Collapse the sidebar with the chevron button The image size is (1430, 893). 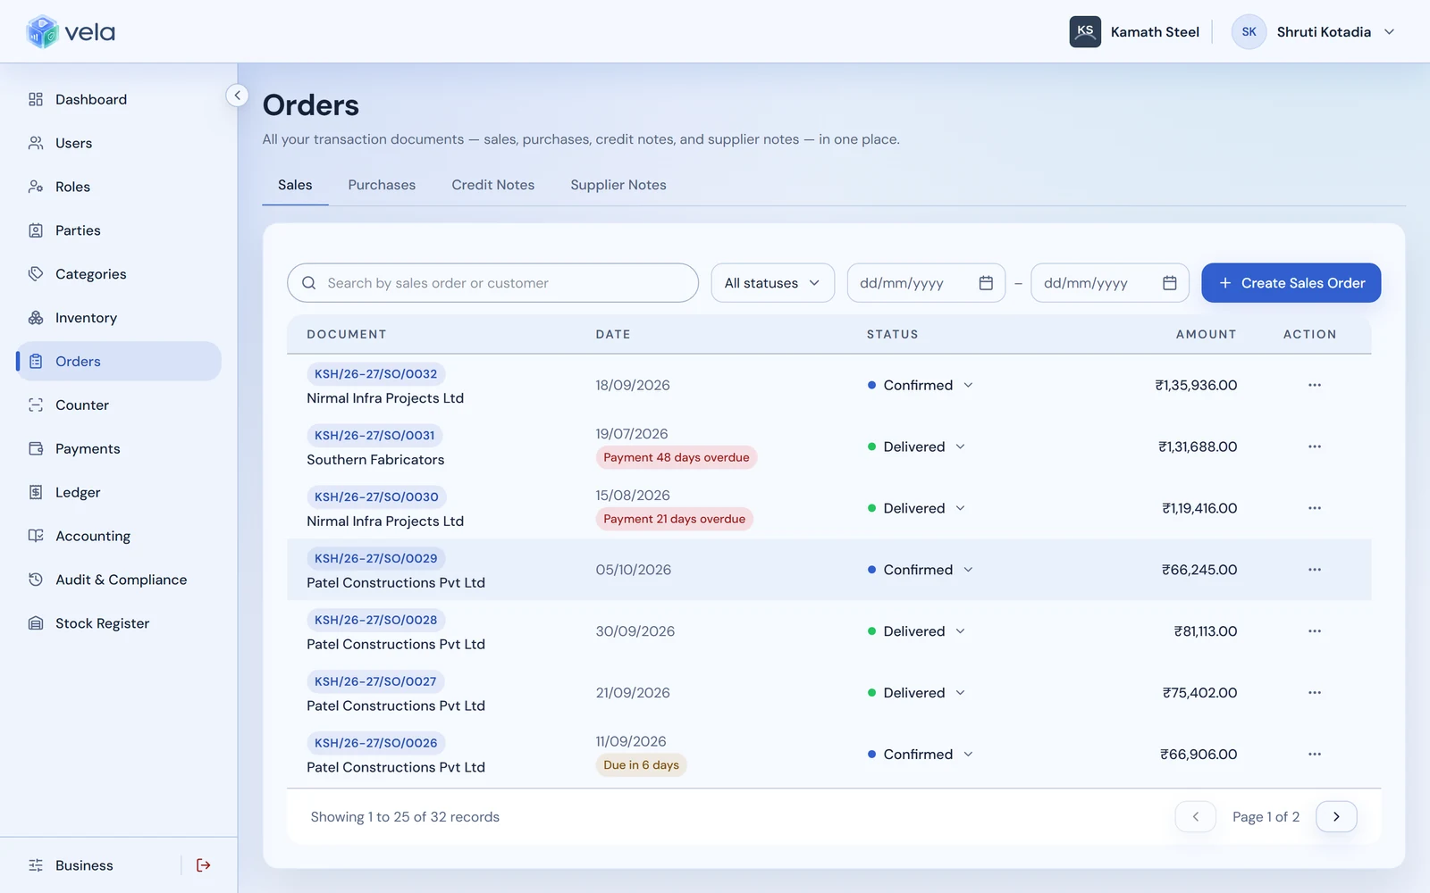click(237, 95)
